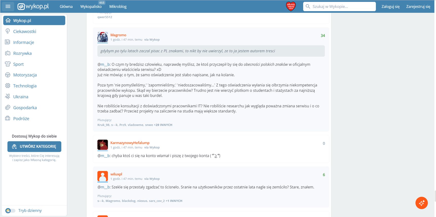Click the Motoryzacja steering wheel icon
This screenshot has height=217, width=436.
8,75
